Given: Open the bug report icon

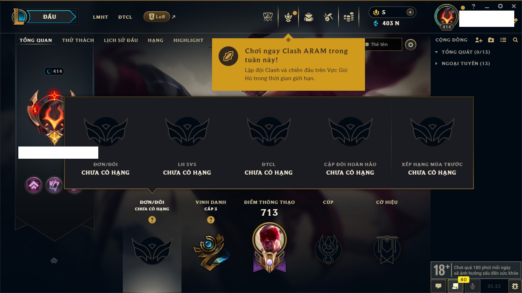Looking at the screenshot, I should [x=515, y=286].
